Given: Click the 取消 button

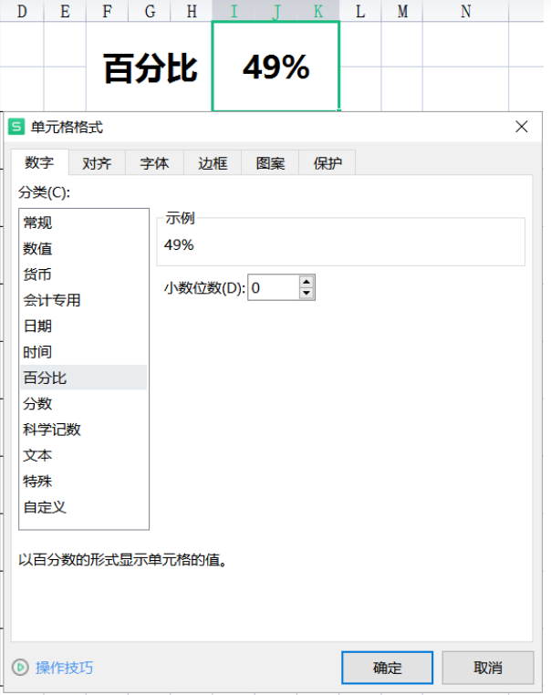Looking at the screenshot, I should (x=488, y=668).
